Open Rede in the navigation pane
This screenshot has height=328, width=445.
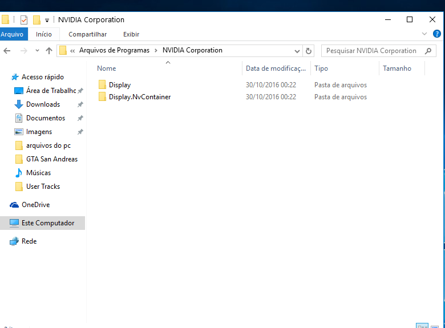pos(29,241)
